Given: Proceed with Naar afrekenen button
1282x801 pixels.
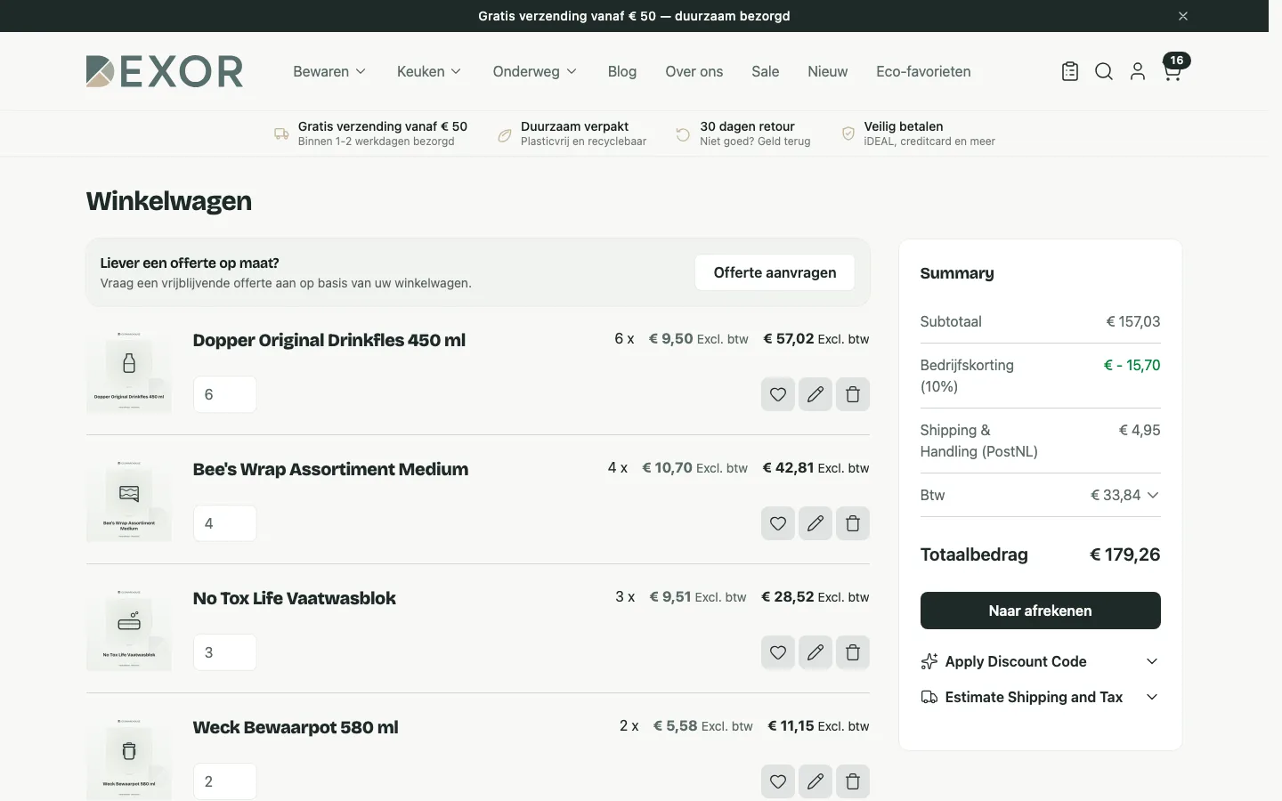Looking at the screenshot, I should [1040, 611].
